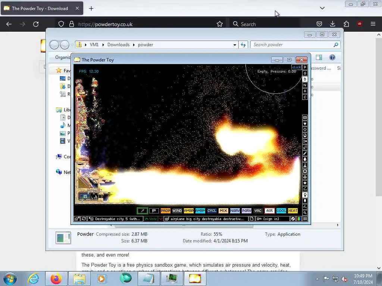Select the sampler dropper tool
Screen dimensions: 382x286
(x=143, y=211)
